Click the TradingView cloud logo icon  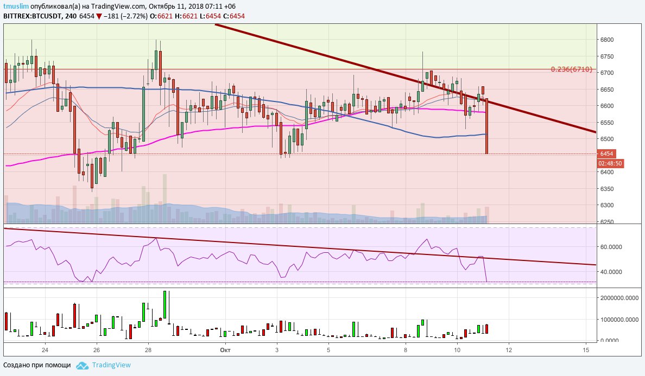tap(83, 365)
